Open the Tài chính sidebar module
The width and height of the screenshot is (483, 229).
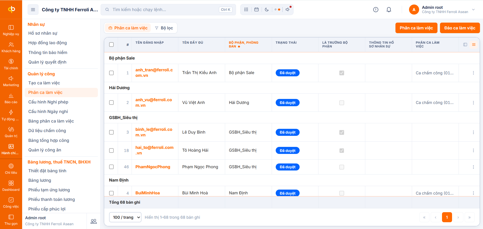tap(11, 64)
